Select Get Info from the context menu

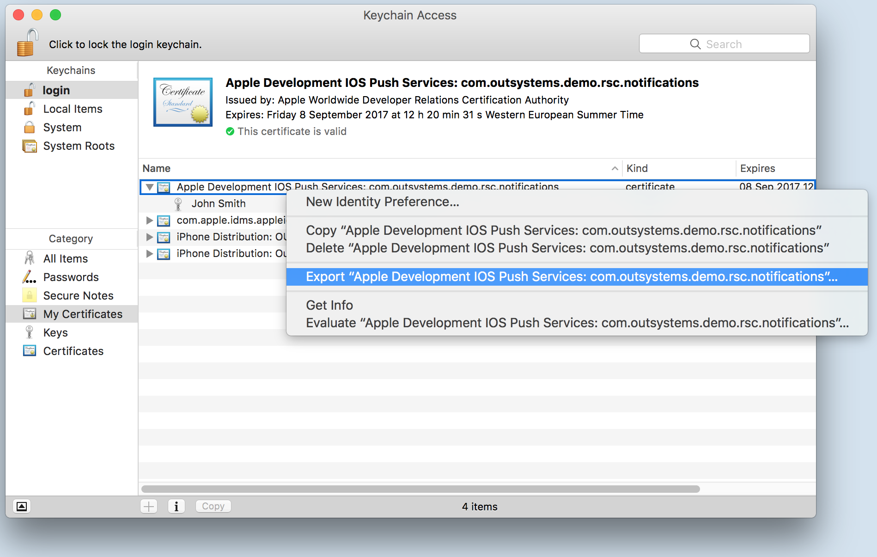click(329, 305)
